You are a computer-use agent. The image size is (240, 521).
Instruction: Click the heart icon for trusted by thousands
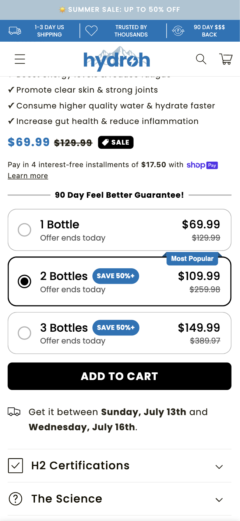click(91, 31)
